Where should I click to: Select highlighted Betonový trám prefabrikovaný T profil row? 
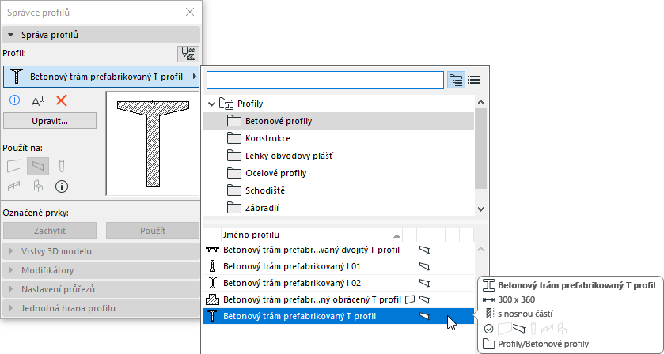(x=338, y=316)
